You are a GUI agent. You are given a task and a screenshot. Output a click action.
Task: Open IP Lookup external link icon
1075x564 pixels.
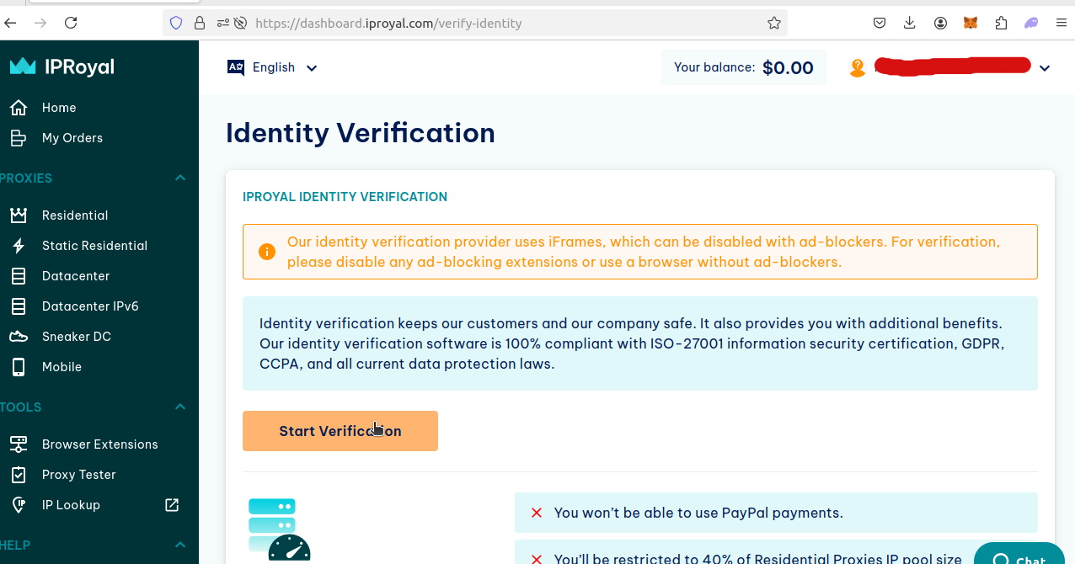[172, 505]
